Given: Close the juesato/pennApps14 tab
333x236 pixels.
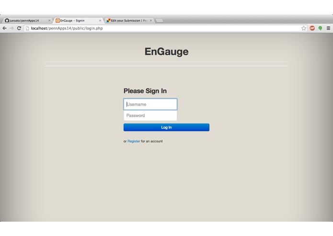Looking at the screenshot, I should (x=49, y=21).
